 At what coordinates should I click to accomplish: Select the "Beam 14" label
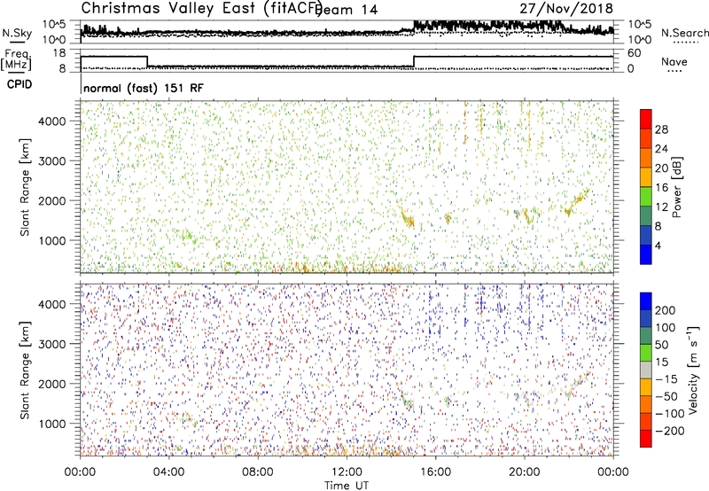tap(346, 10)
